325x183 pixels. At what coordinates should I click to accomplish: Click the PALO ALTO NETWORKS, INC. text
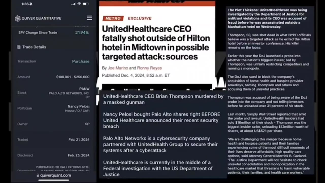[x=69, y=93]
